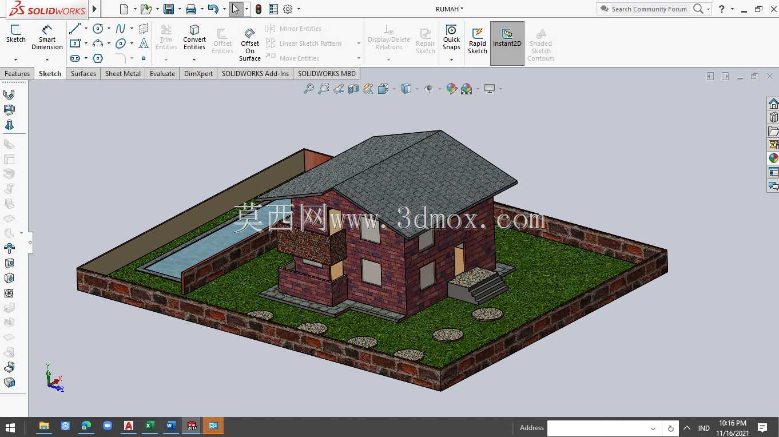This screenshot has height=437, width=779.
Task: Select the Circle sketch tool
Action: point(98,29)
